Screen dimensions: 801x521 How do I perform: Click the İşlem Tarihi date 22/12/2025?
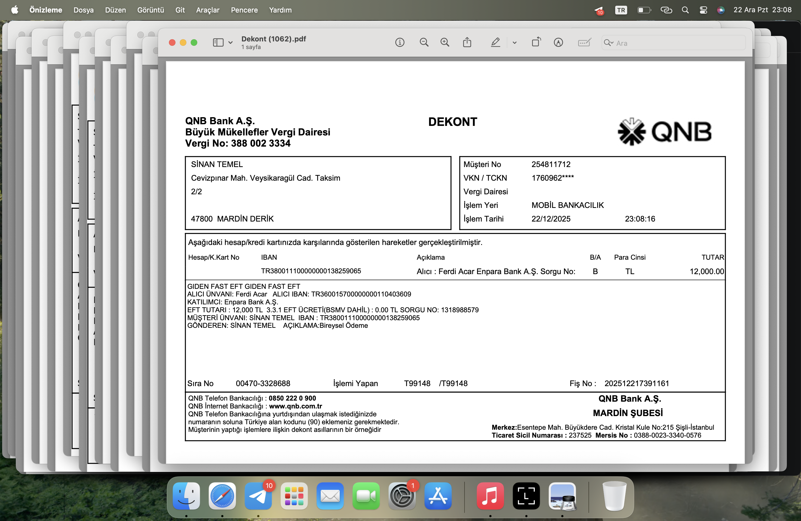click(551, 219)
